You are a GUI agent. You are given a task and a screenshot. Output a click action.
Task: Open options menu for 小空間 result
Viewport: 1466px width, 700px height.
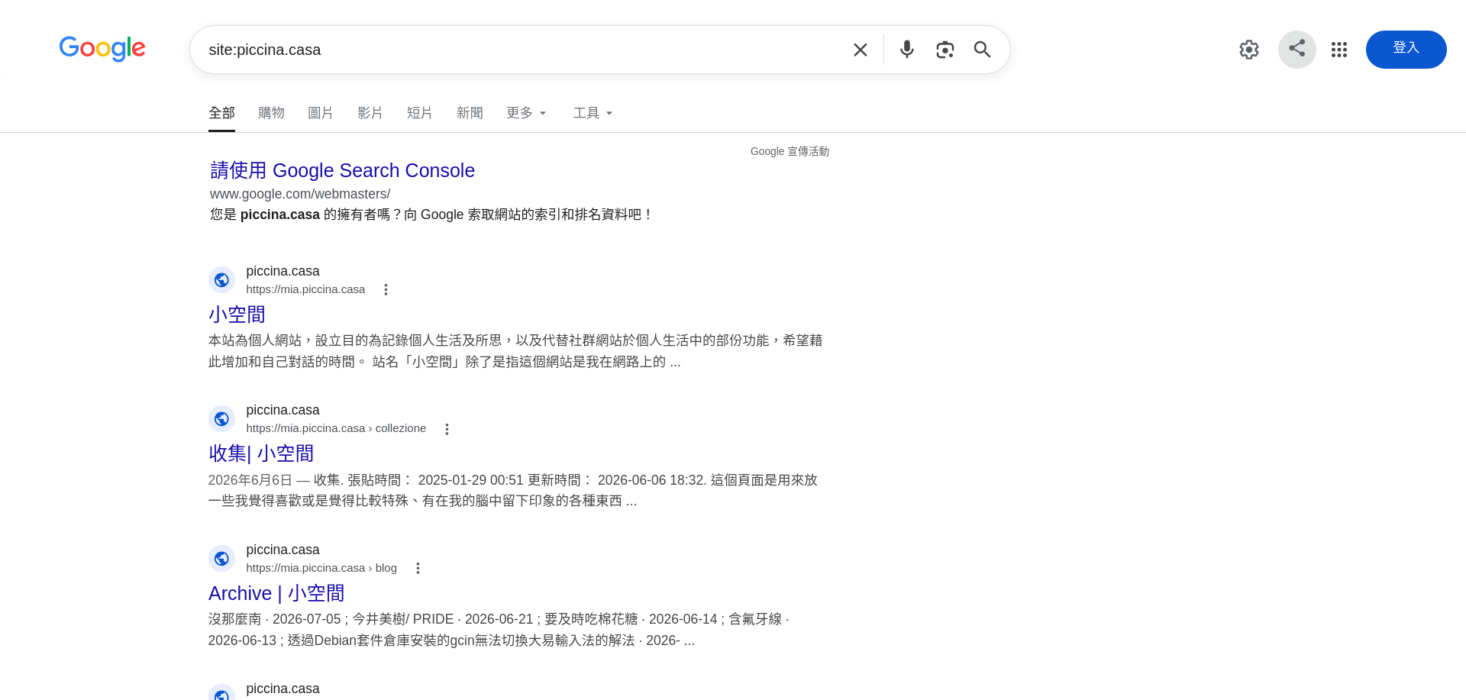click(x=386, y=289)
